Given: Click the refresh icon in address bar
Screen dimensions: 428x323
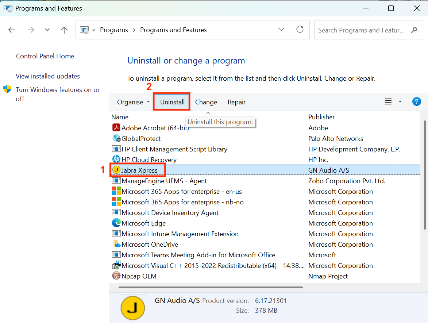Looking at the screenshot, I should 300,30.
